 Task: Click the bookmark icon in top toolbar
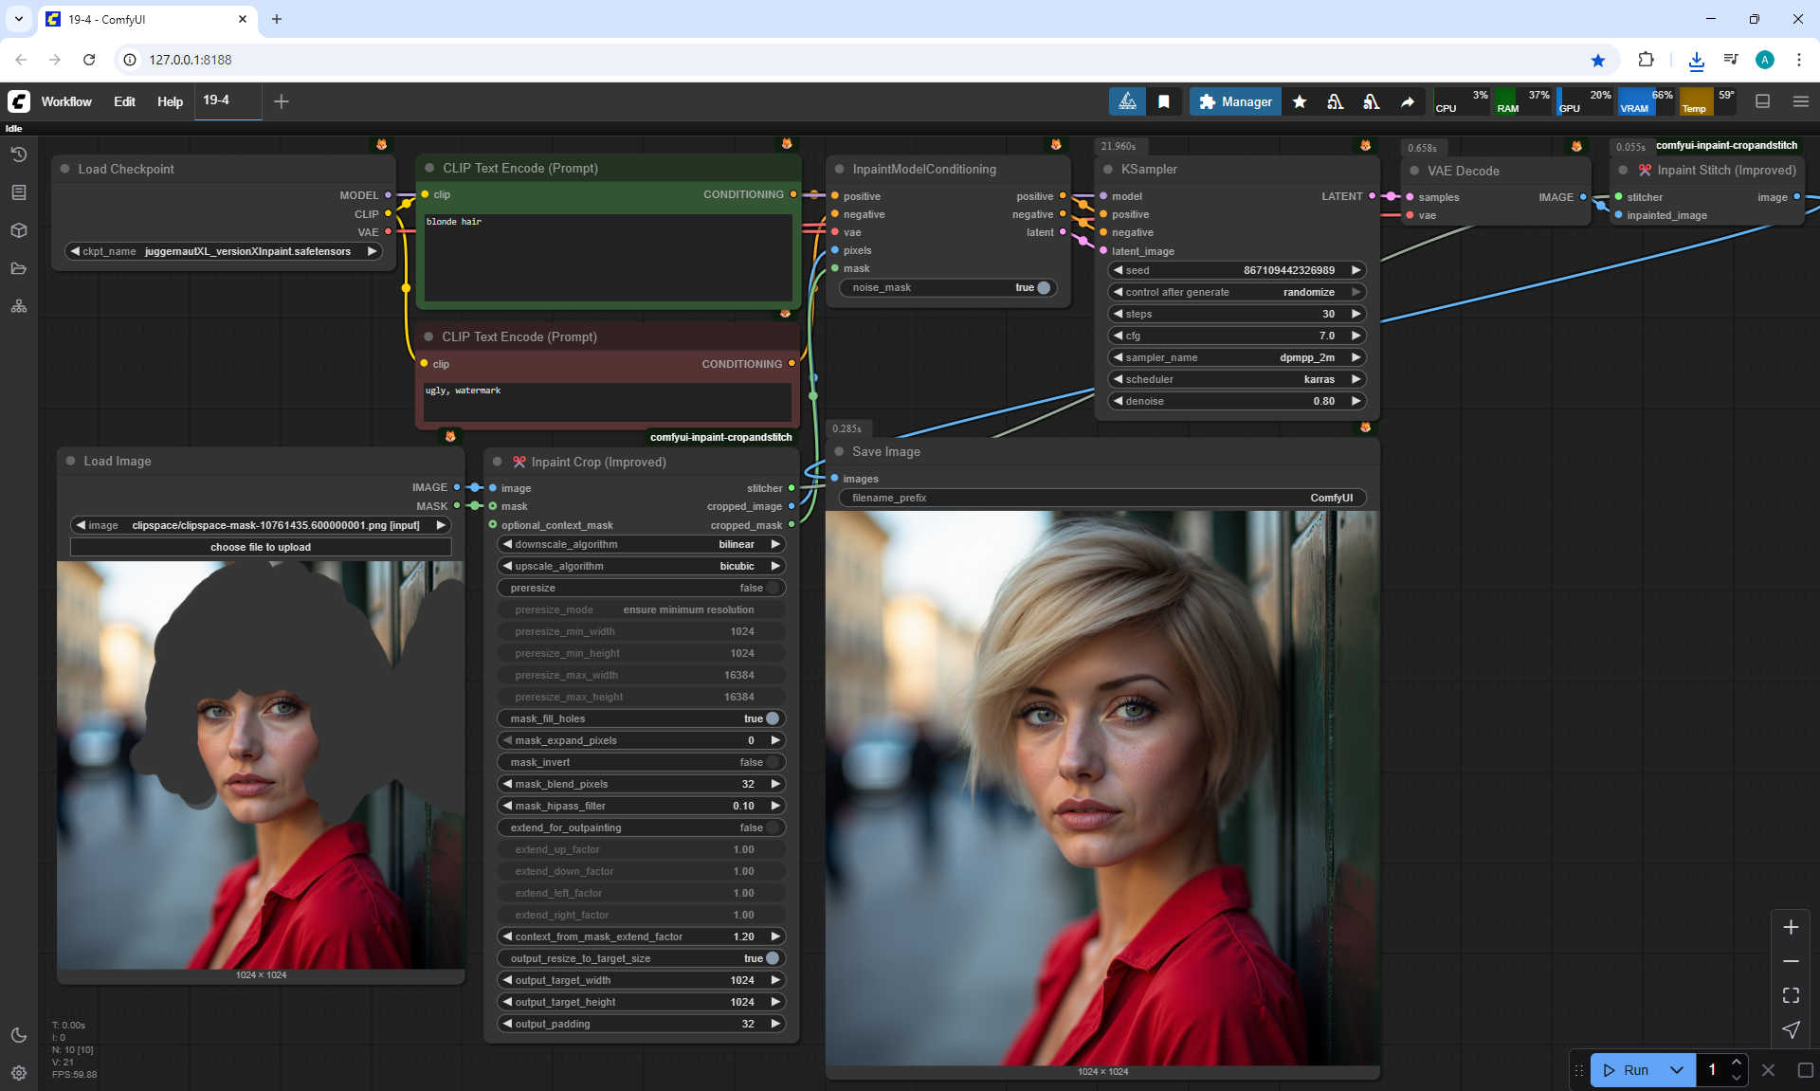(x=1164, y=101)
